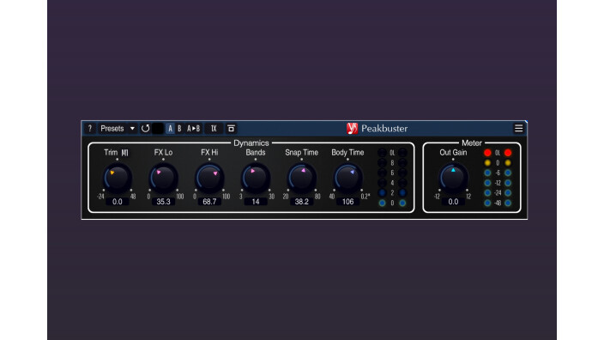This screenshot has height=340, width=604.
Task: Click the black box beside reset
Action: 158,129
